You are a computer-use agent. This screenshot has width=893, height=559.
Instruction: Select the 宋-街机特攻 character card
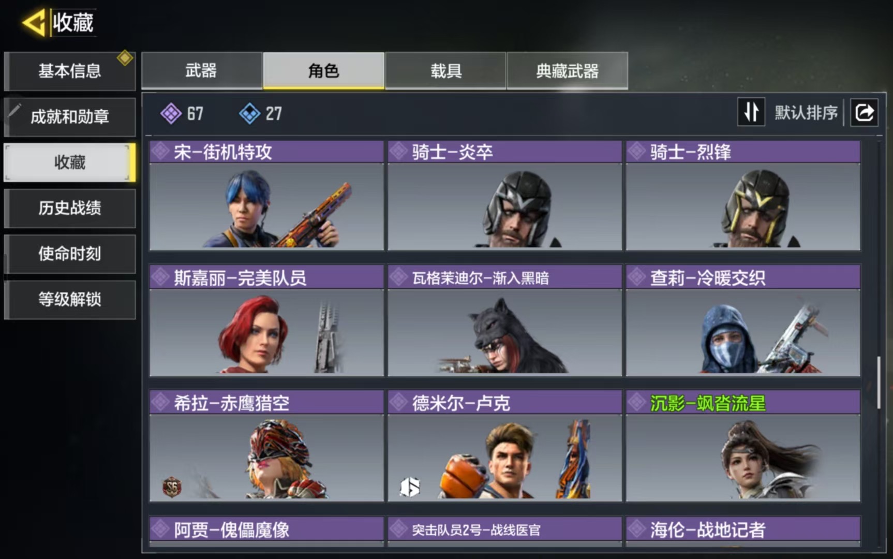[266, 196]
